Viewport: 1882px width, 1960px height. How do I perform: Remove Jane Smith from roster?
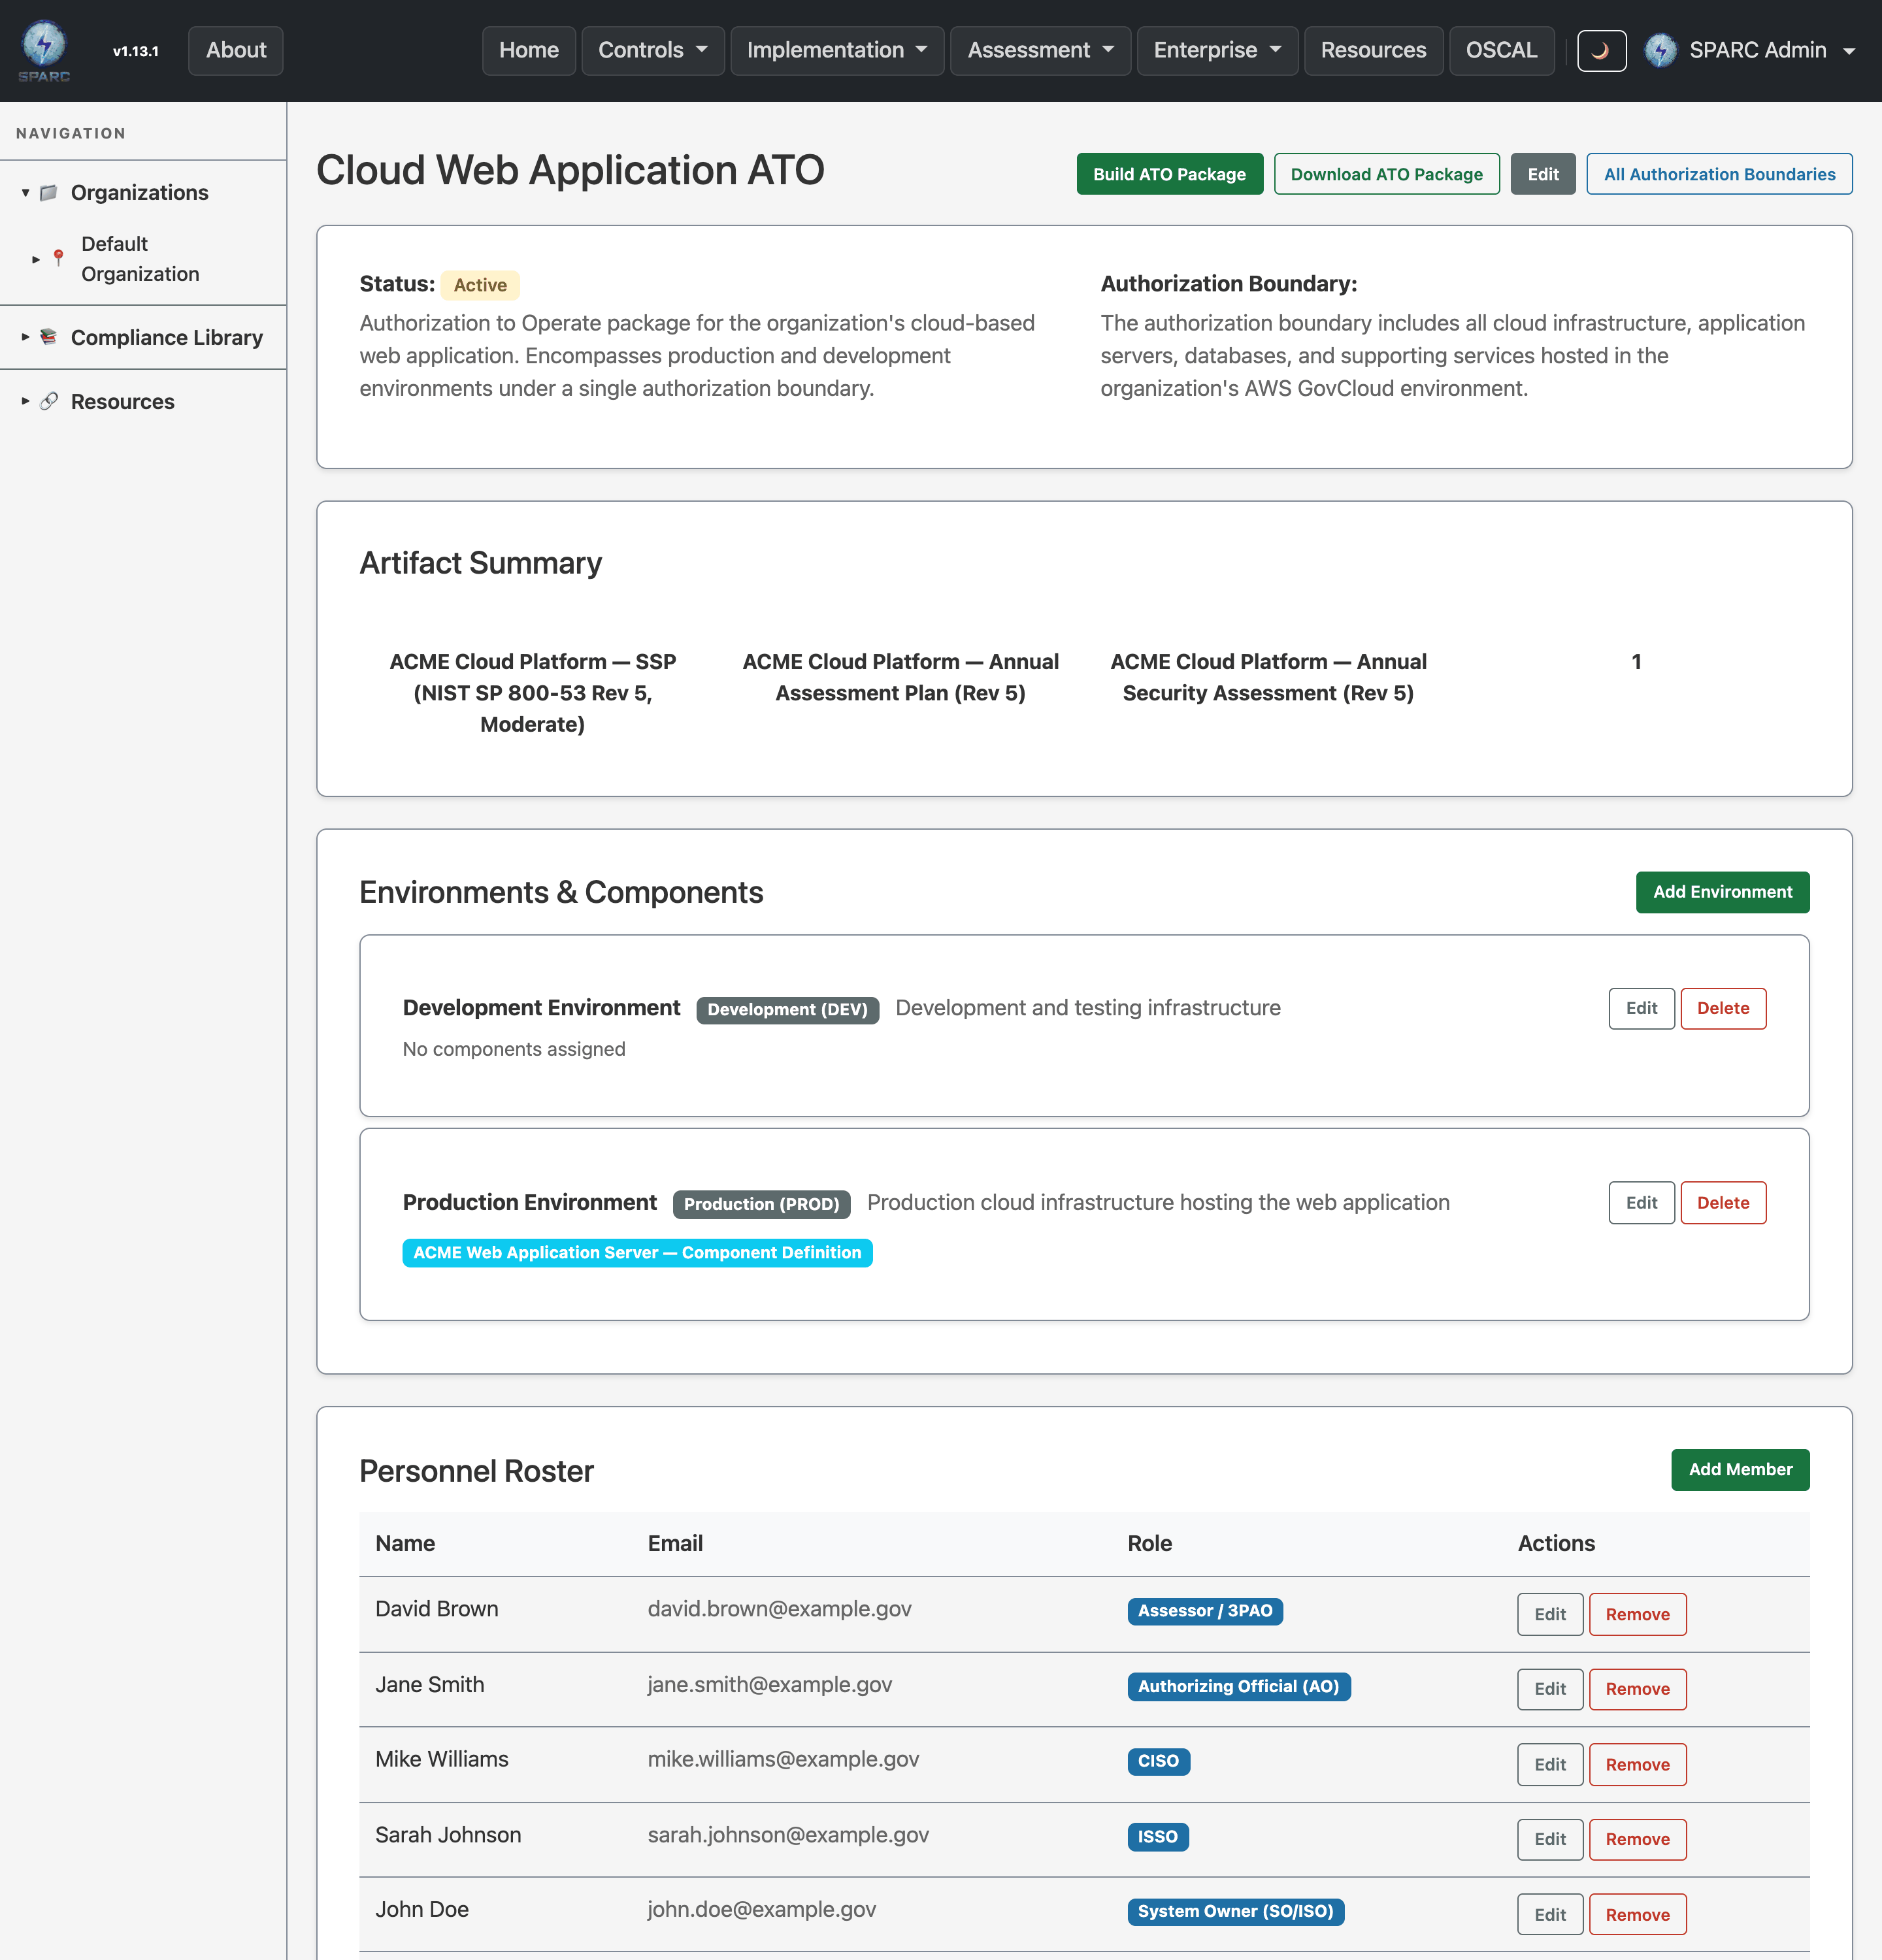tap(1637, 1689)
